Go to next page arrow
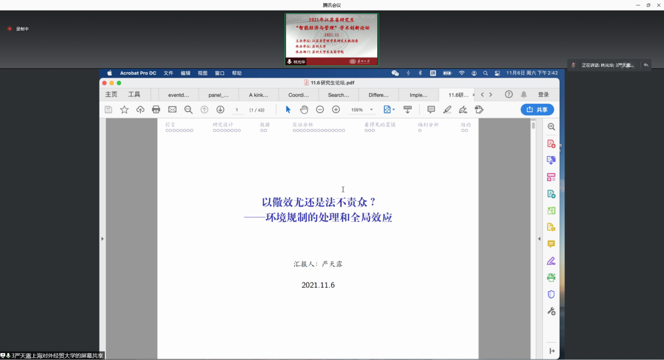664x360 pixels. [221, 110]
